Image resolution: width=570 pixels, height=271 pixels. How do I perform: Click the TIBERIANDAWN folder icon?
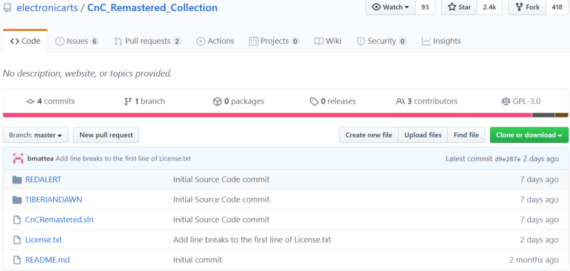[x=17, y=199]
